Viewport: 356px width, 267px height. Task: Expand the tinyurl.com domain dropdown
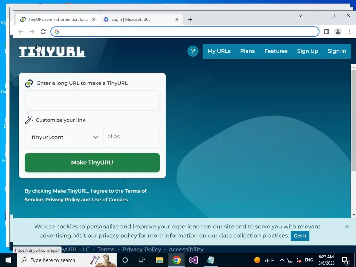pos(64,137)
